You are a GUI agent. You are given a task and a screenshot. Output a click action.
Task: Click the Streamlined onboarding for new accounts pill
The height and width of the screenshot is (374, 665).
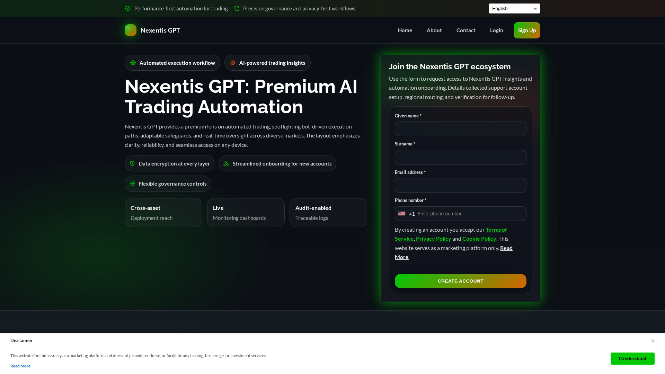(277, 163)
